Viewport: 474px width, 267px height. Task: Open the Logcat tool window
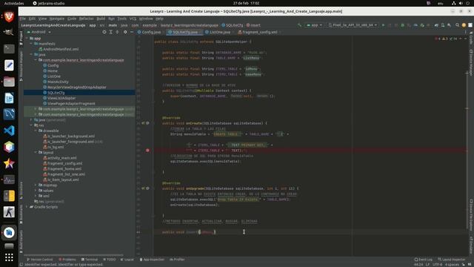coord(127,260)
